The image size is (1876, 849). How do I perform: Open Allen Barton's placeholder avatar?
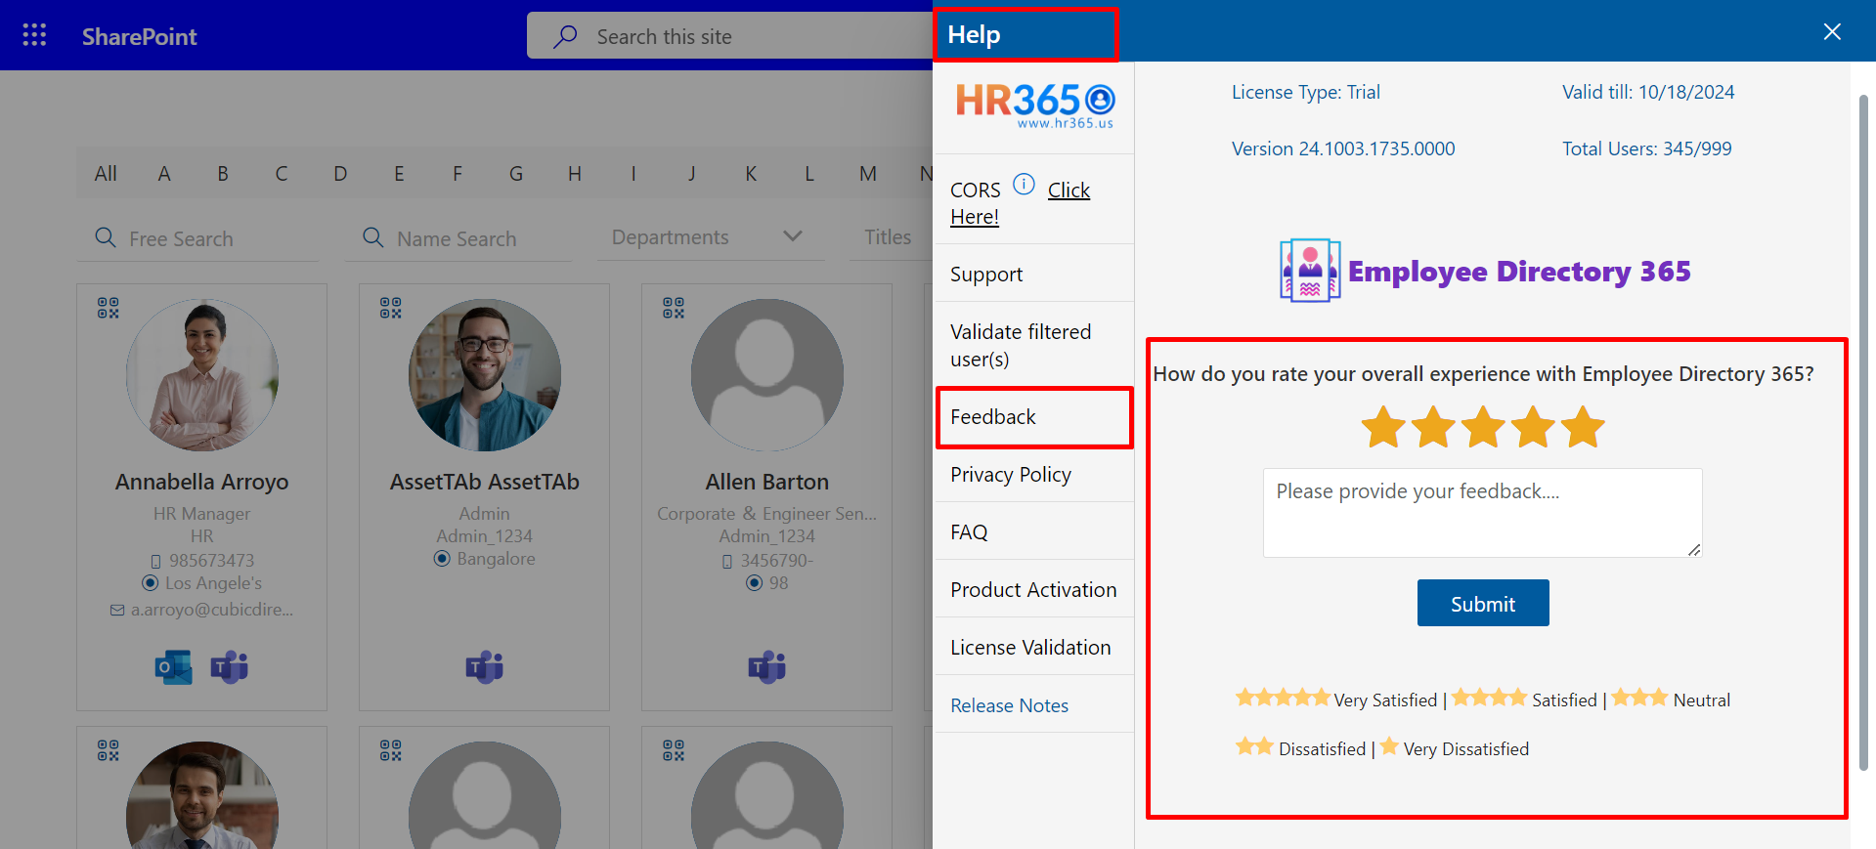coord(767,375)
